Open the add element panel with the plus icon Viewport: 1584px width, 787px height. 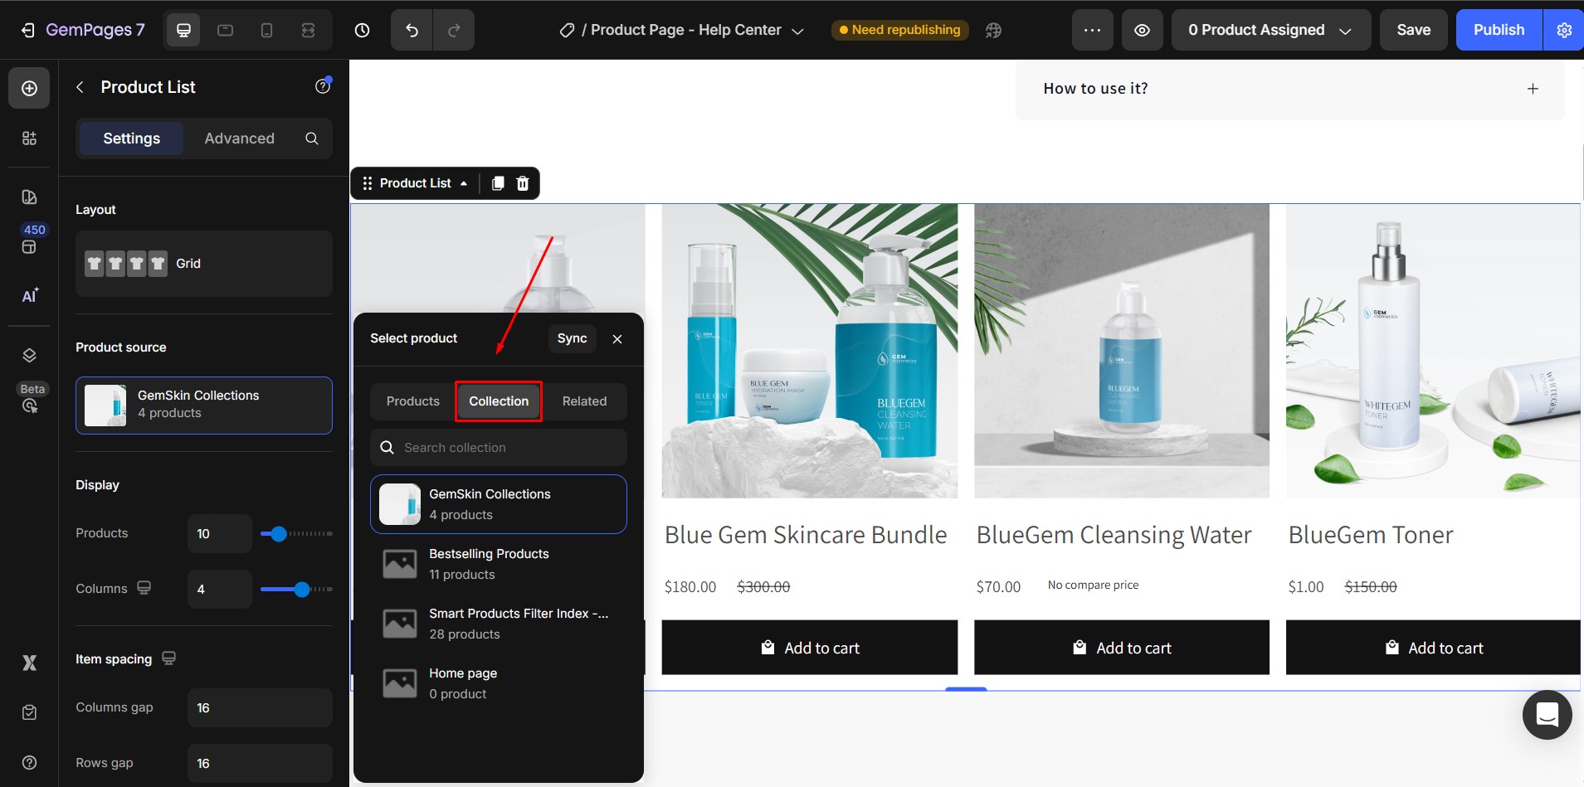click(29, 87)
